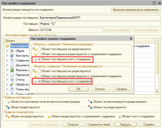The height and width of the screenshot is (128, 162).
Task: Click the gray cube icon in Изменения разрешены group
Action: [x=35, y=60]
